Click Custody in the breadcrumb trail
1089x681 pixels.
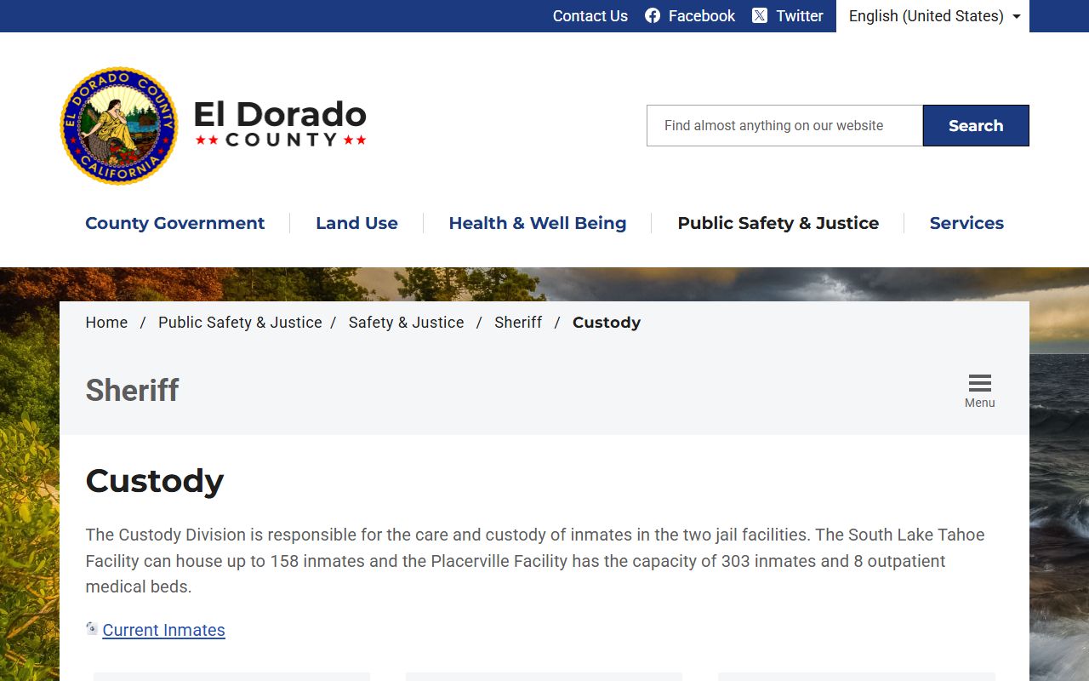click(x=607, y=323)
